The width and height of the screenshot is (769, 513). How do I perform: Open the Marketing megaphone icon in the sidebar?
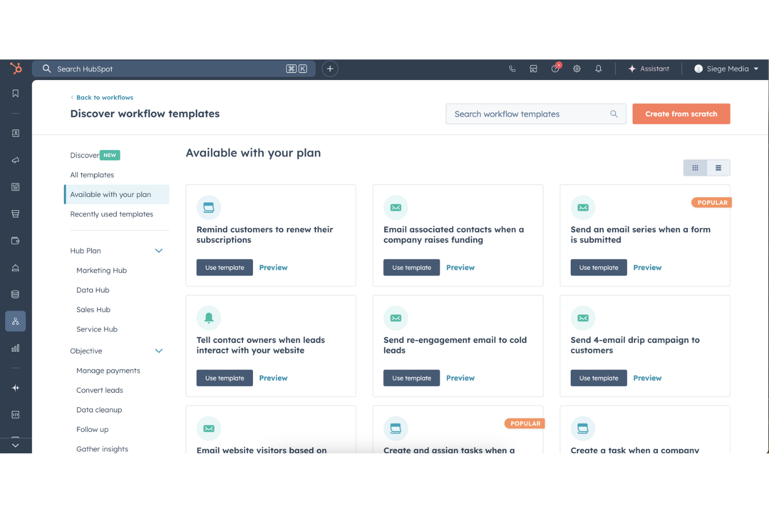coord(15,160)
